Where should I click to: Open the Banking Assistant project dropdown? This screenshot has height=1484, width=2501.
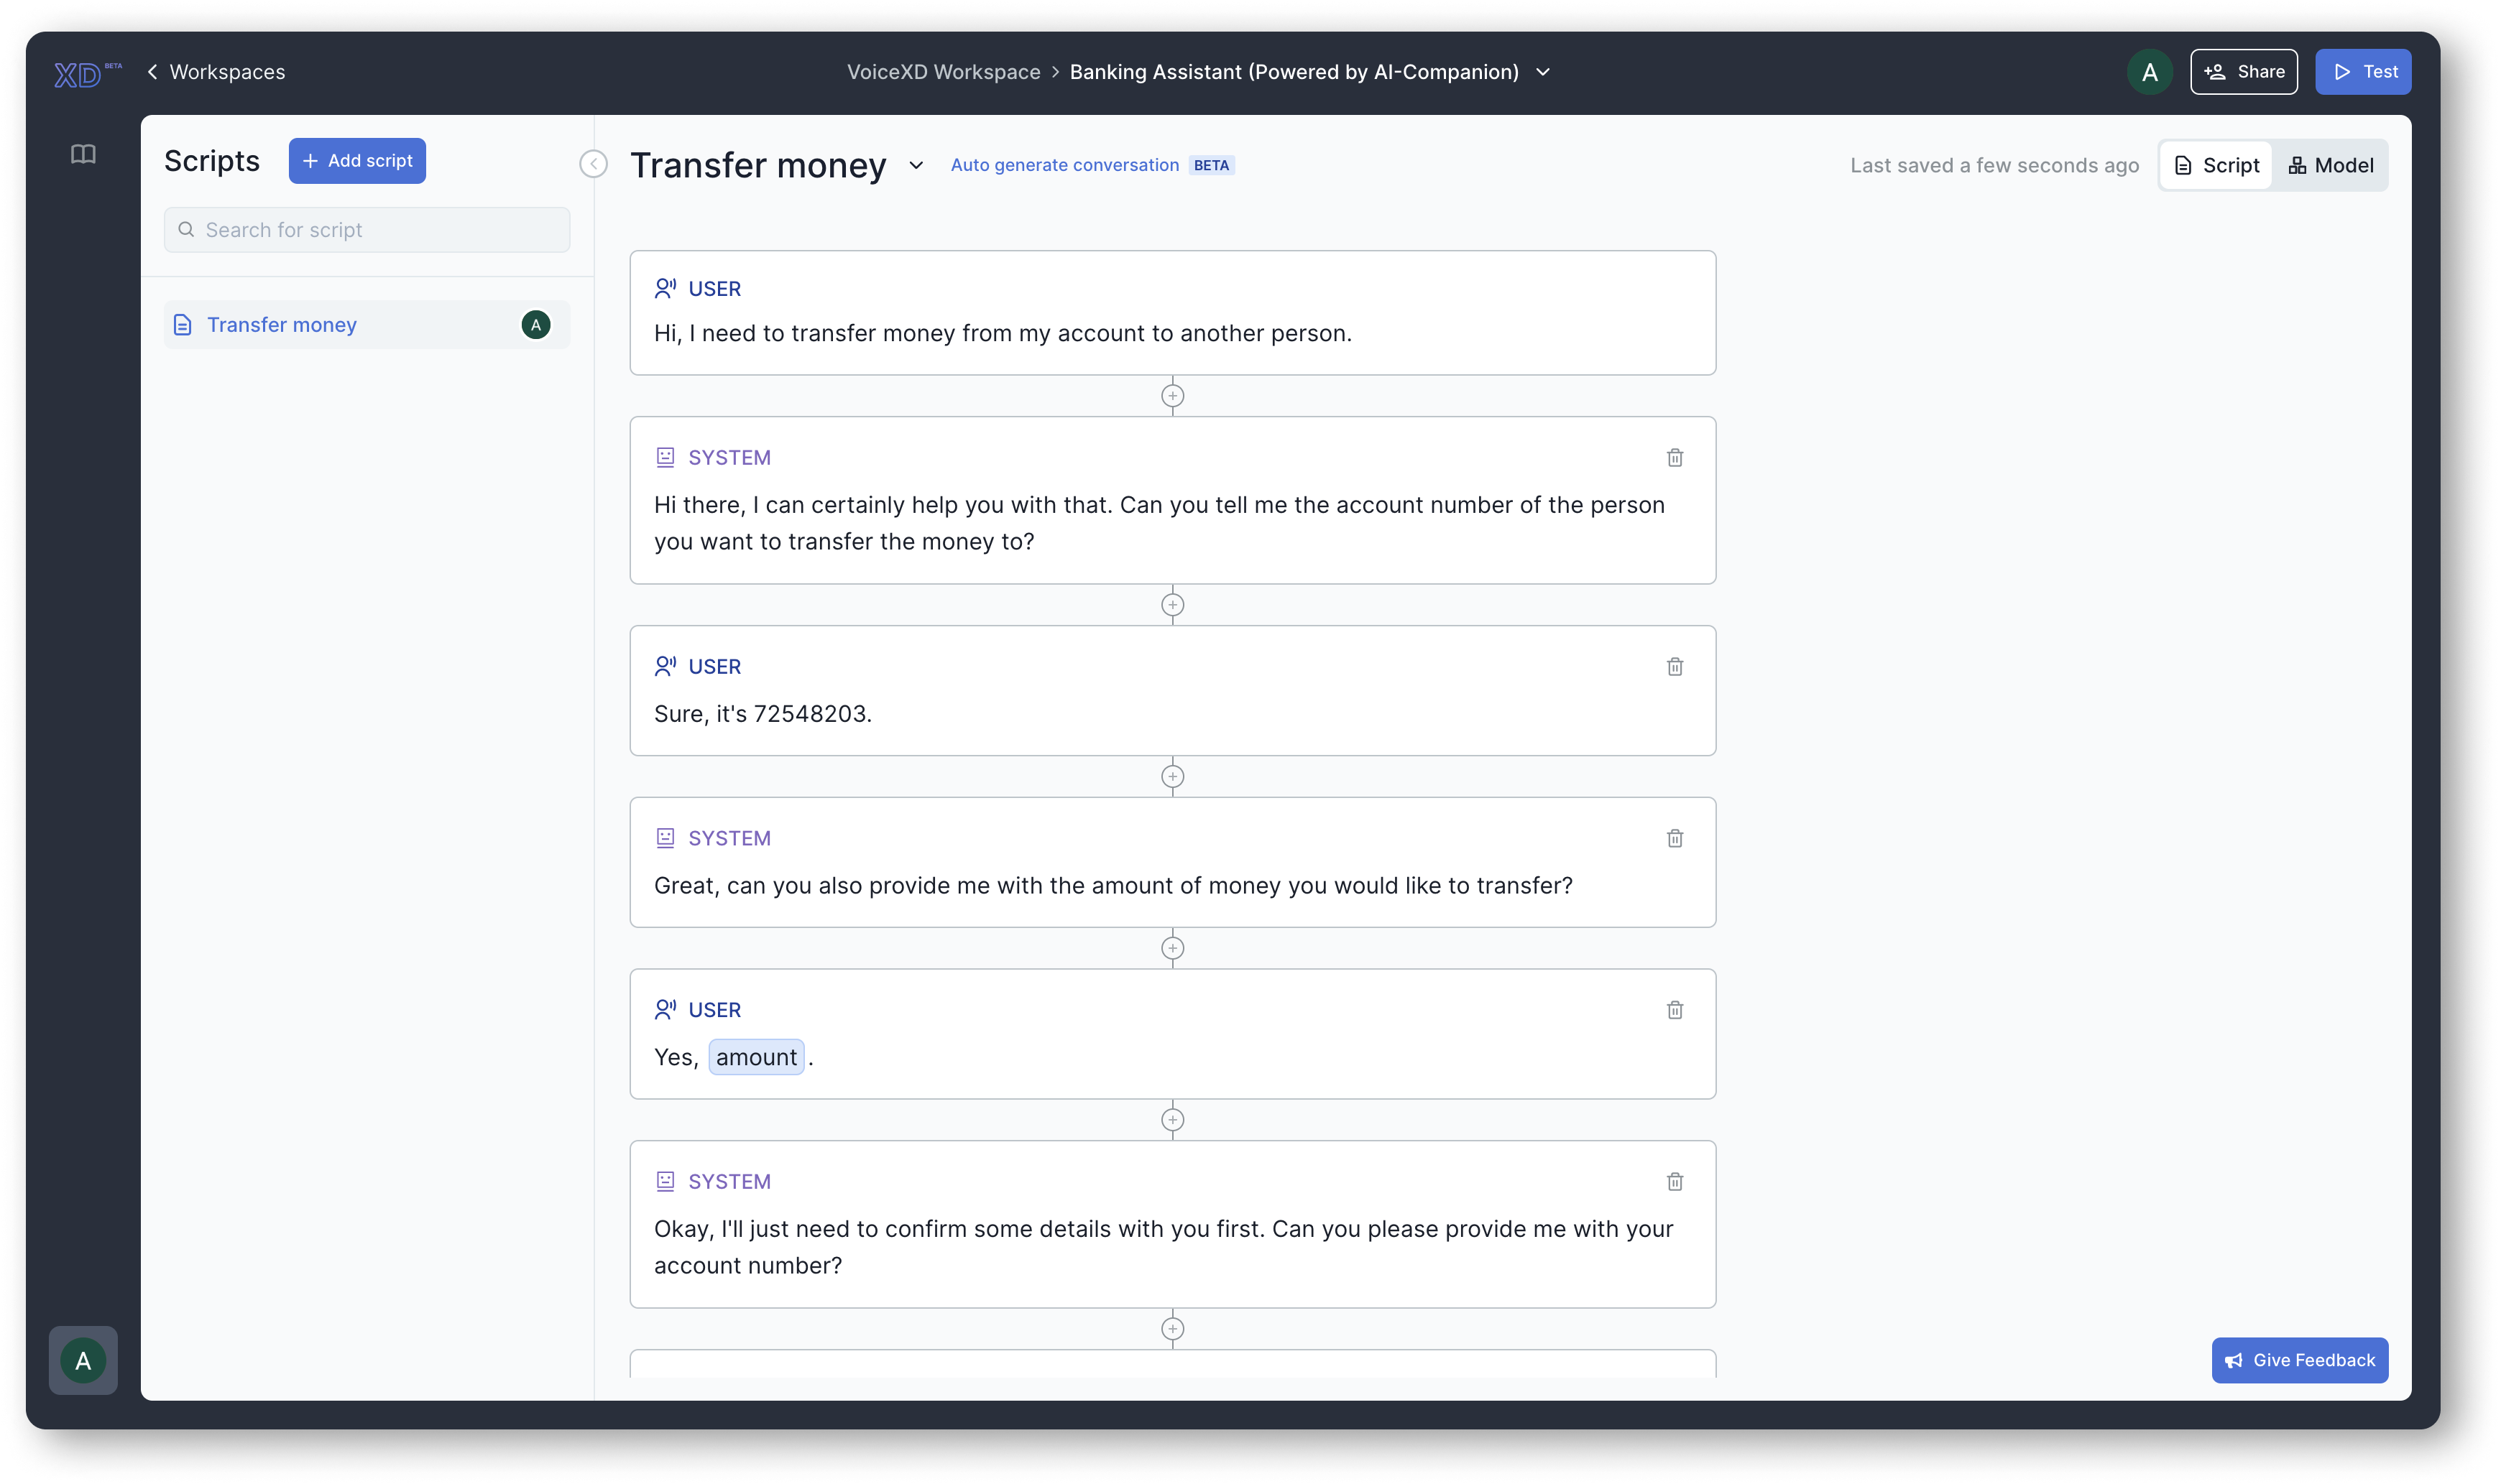[1542, 72]
